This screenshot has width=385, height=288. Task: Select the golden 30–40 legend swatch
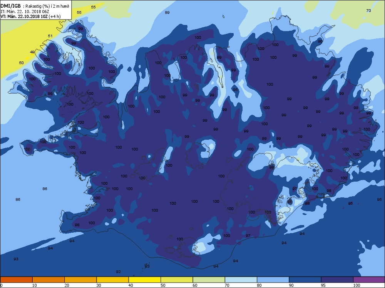pyautogui.click(x=113, y=280)
